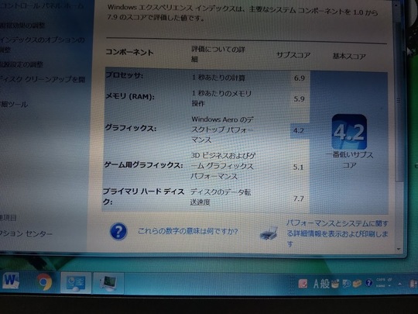Click the scrollbar down arrow

(x=399, y=249)
